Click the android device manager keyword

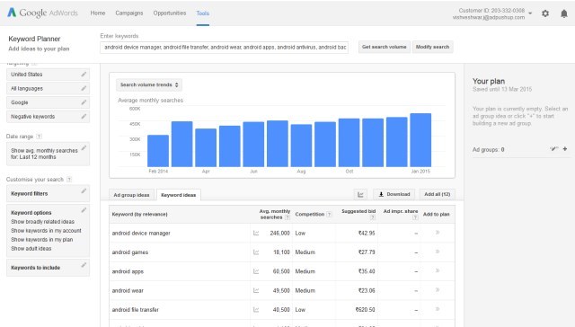(141, 234)
